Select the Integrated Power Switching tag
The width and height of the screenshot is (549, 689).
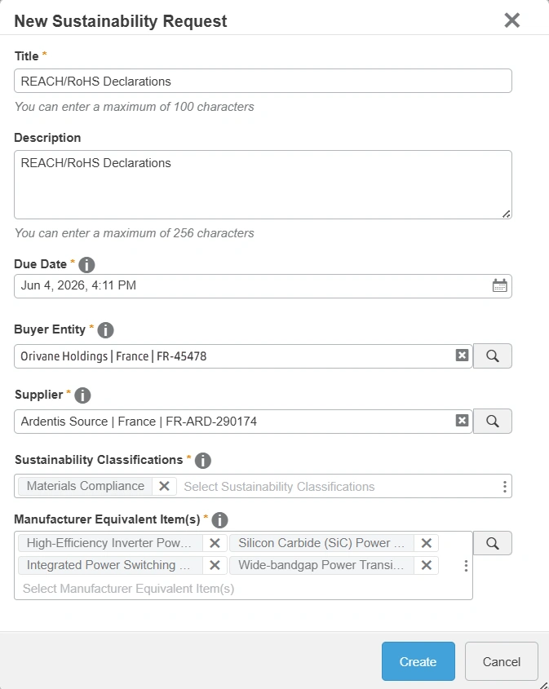pos(110,565)
